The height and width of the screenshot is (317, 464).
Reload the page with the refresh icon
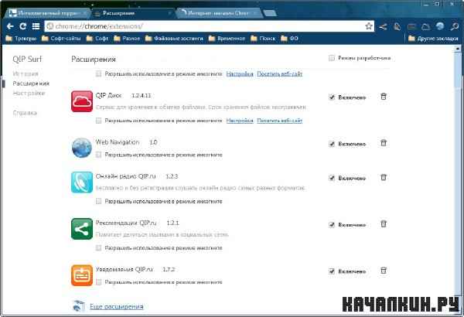point(23,26)
